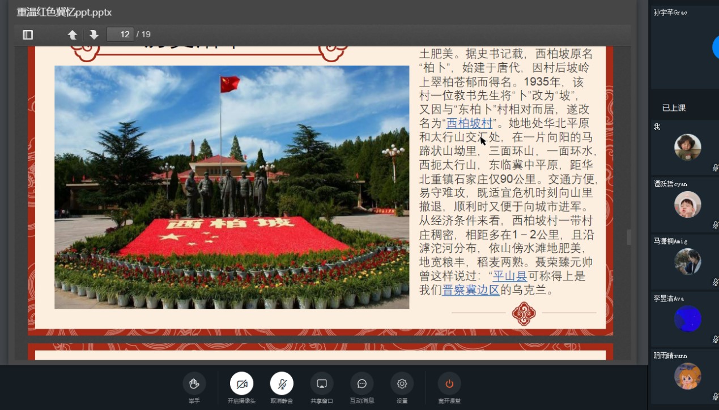
Task: Click the muted mic icon for 阴雨晴sunn
Action: pos(715,396)
